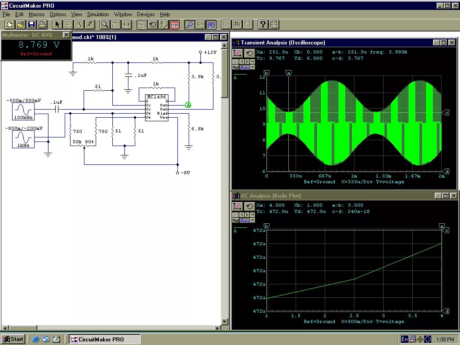Click cursor 'd' marker on Bode Plot

click(446, 311)
